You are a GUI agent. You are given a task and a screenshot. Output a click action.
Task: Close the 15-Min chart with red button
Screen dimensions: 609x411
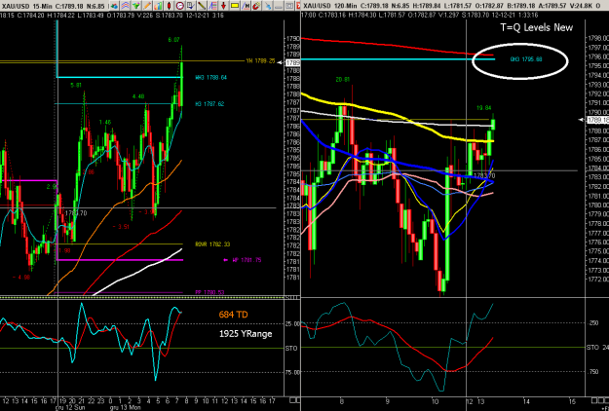pos(298,6)
